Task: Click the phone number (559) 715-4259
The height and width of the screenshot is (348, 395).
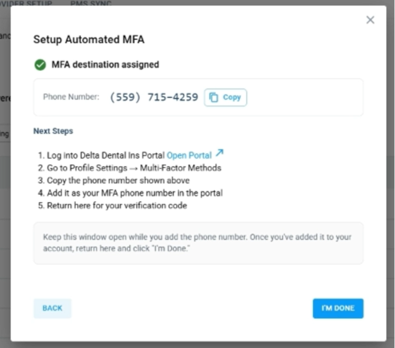Action: click(x=154, y=98)
